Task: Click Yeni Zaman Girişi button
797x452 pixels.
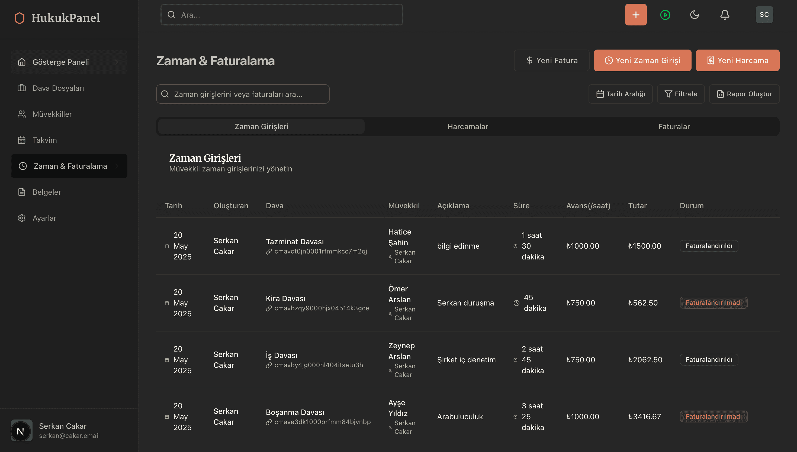Action: tap(642, 61)
